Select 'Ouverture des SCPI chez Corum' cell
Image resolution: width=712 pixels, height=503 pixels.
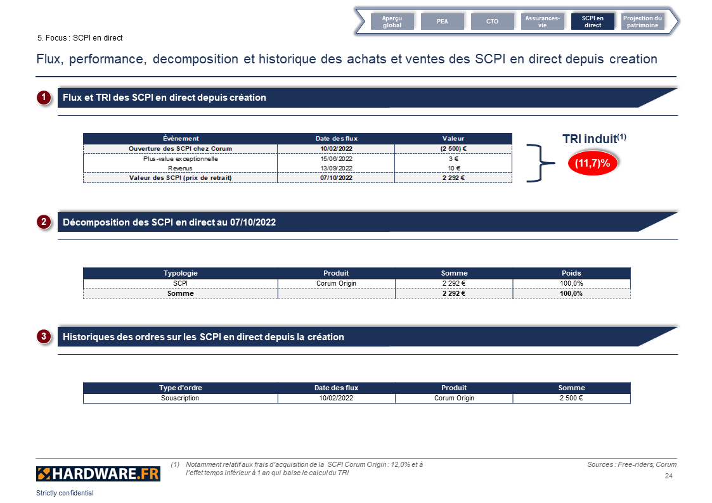click(180, 149)
